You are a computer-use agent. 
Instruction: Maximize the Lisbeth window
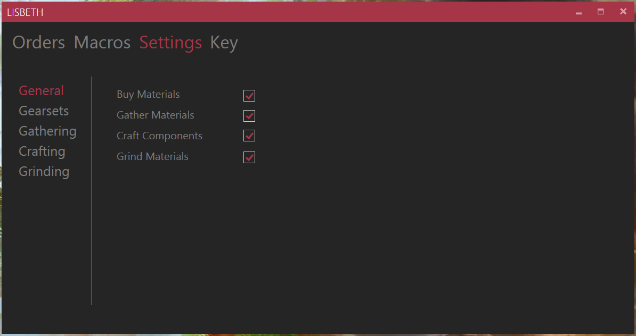(x=601, y=12)
